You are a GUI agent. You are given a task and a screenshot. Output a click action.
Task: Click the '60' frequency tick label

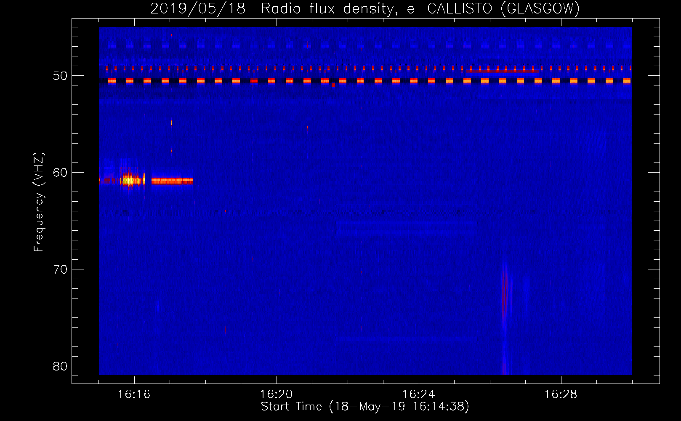(60, 173)
